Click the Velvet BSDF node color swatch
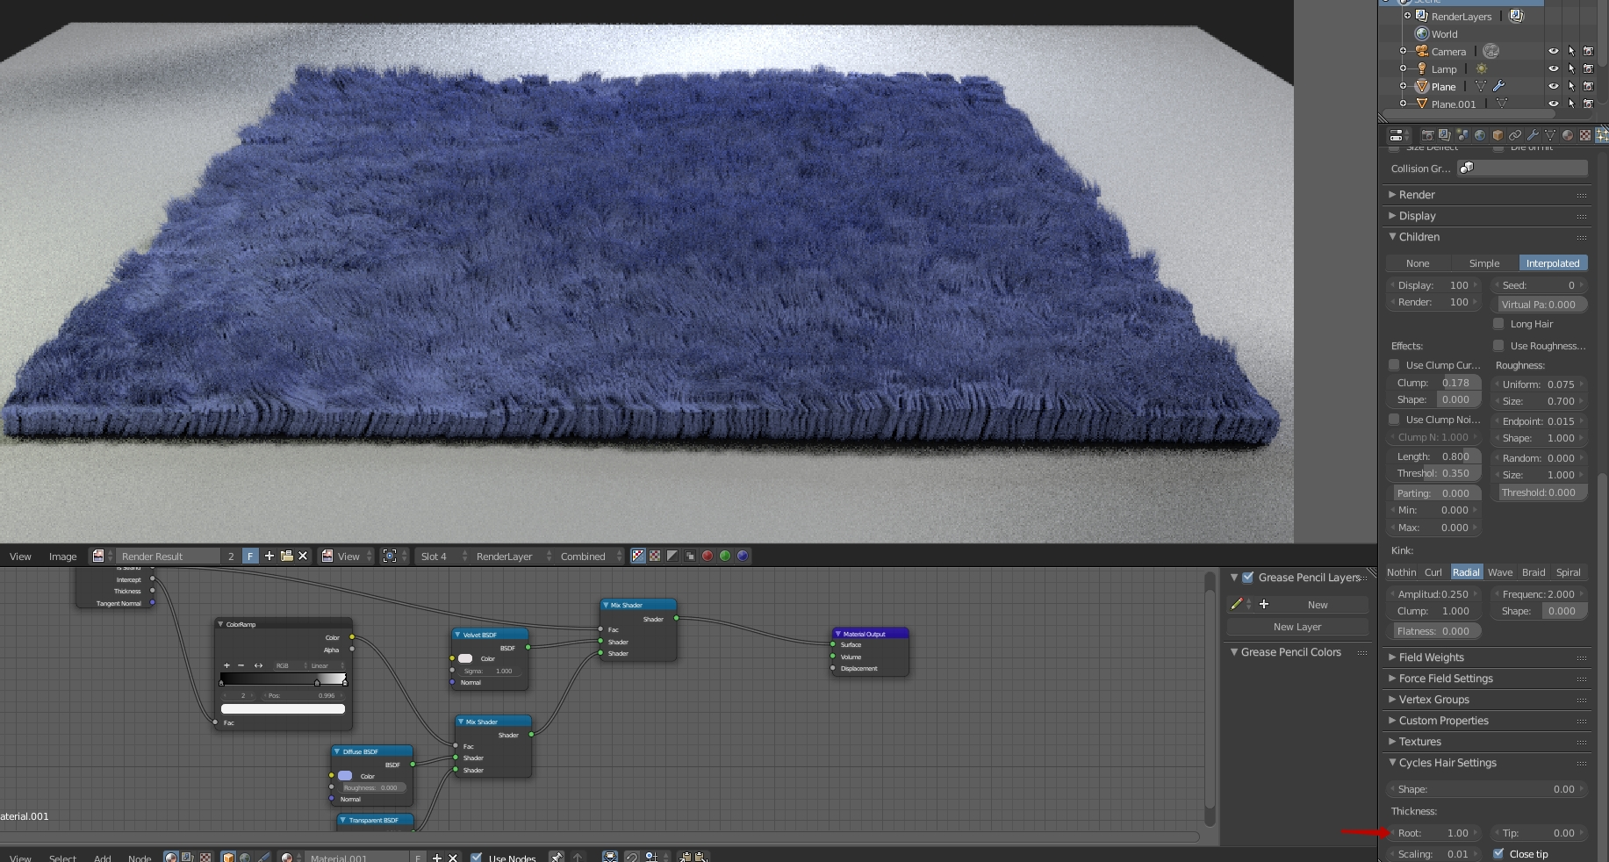 (x=465, y=658)
